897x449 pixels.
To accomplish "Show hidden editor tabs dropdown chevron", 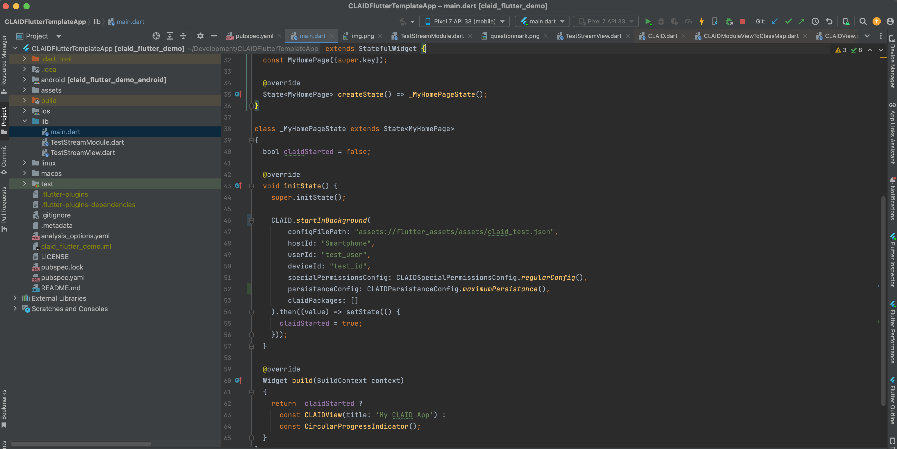I will [867, 36].
